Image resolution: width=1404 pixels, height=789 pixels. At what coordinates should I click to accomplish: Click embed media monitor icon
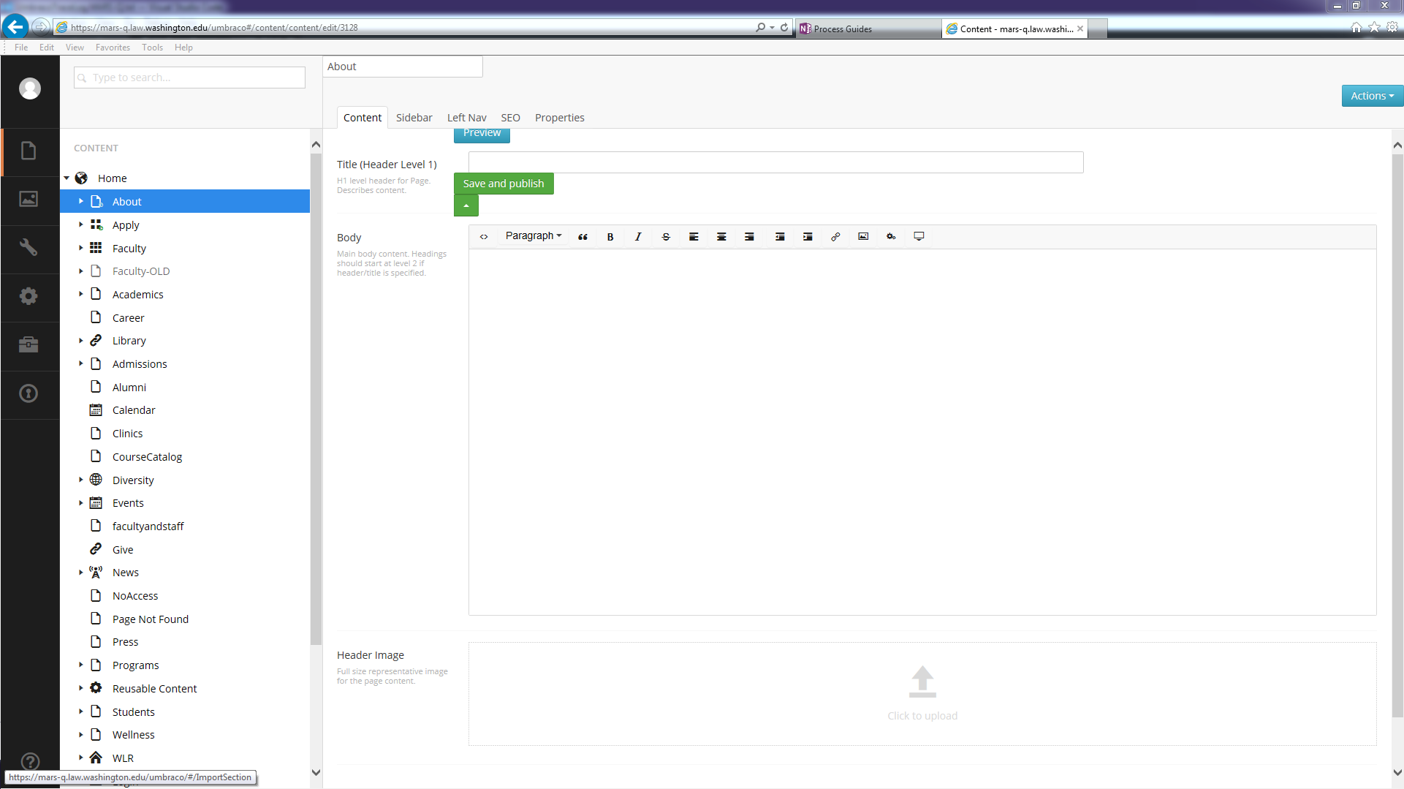[919, 236]
